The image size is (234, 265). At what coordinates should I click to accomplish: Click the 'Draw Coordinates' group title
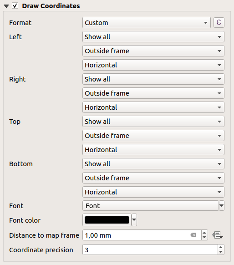(51, 6)
